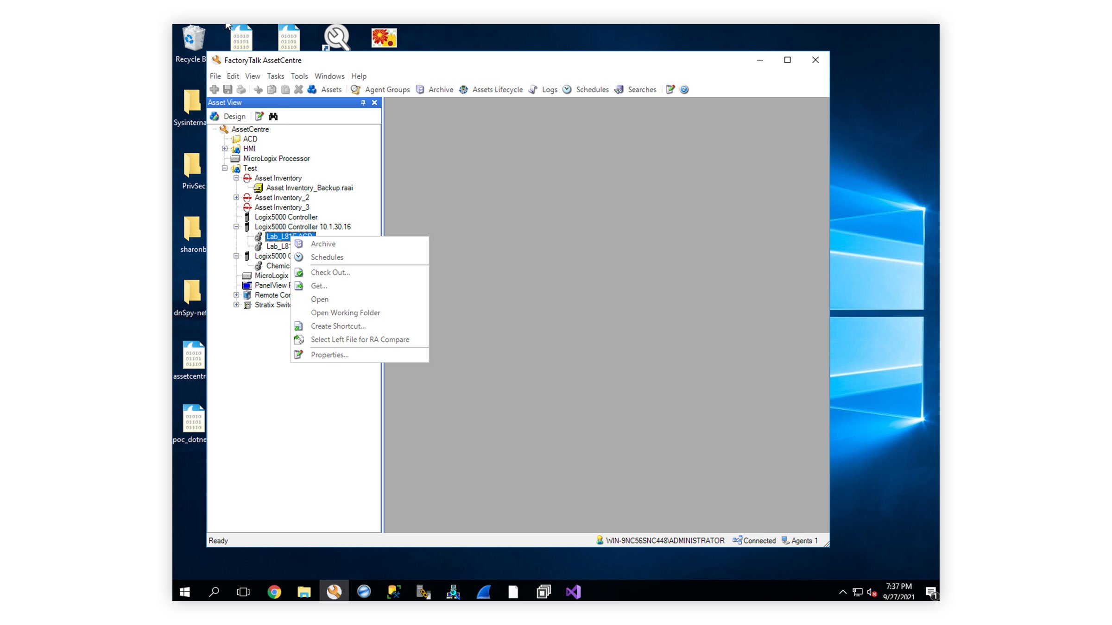Open the Help menu
Image resolution: width=1112 pixels, height=625 pixels.
[359, 76]
